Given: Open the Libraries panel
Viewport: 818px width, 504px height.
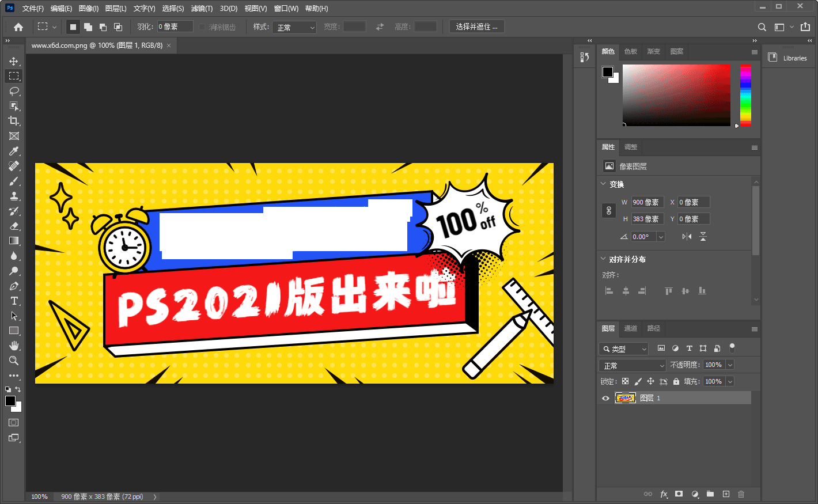Looking at the screenshot, I should click(789, 58).
